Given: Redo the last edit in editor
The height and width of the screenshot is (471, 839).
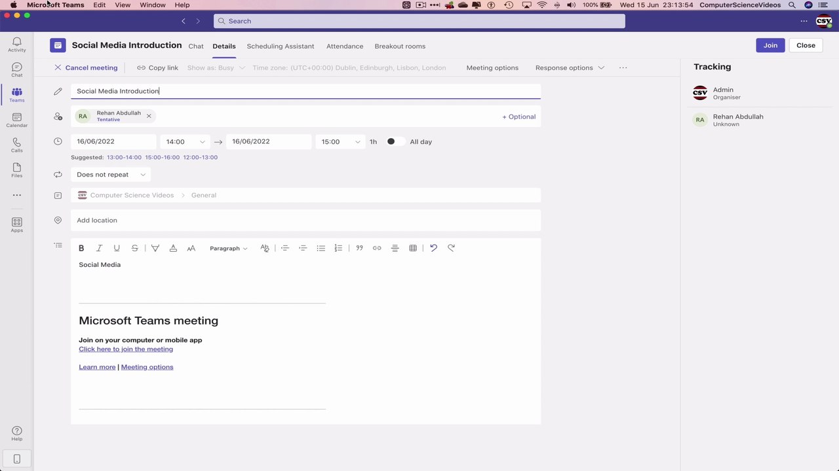Looking at the screenshot, I should pyautogui.click(x=451, y=248).
